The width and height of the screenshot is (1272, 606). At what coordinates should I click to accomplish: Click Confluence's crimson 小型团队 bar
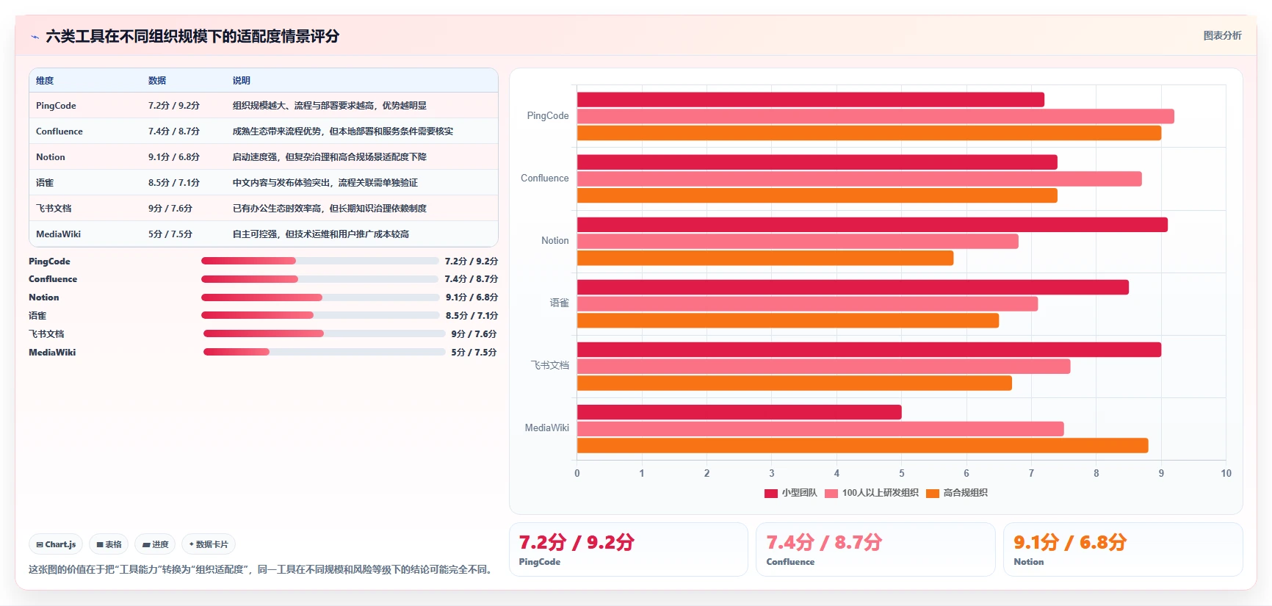click(x=817, y=162)
